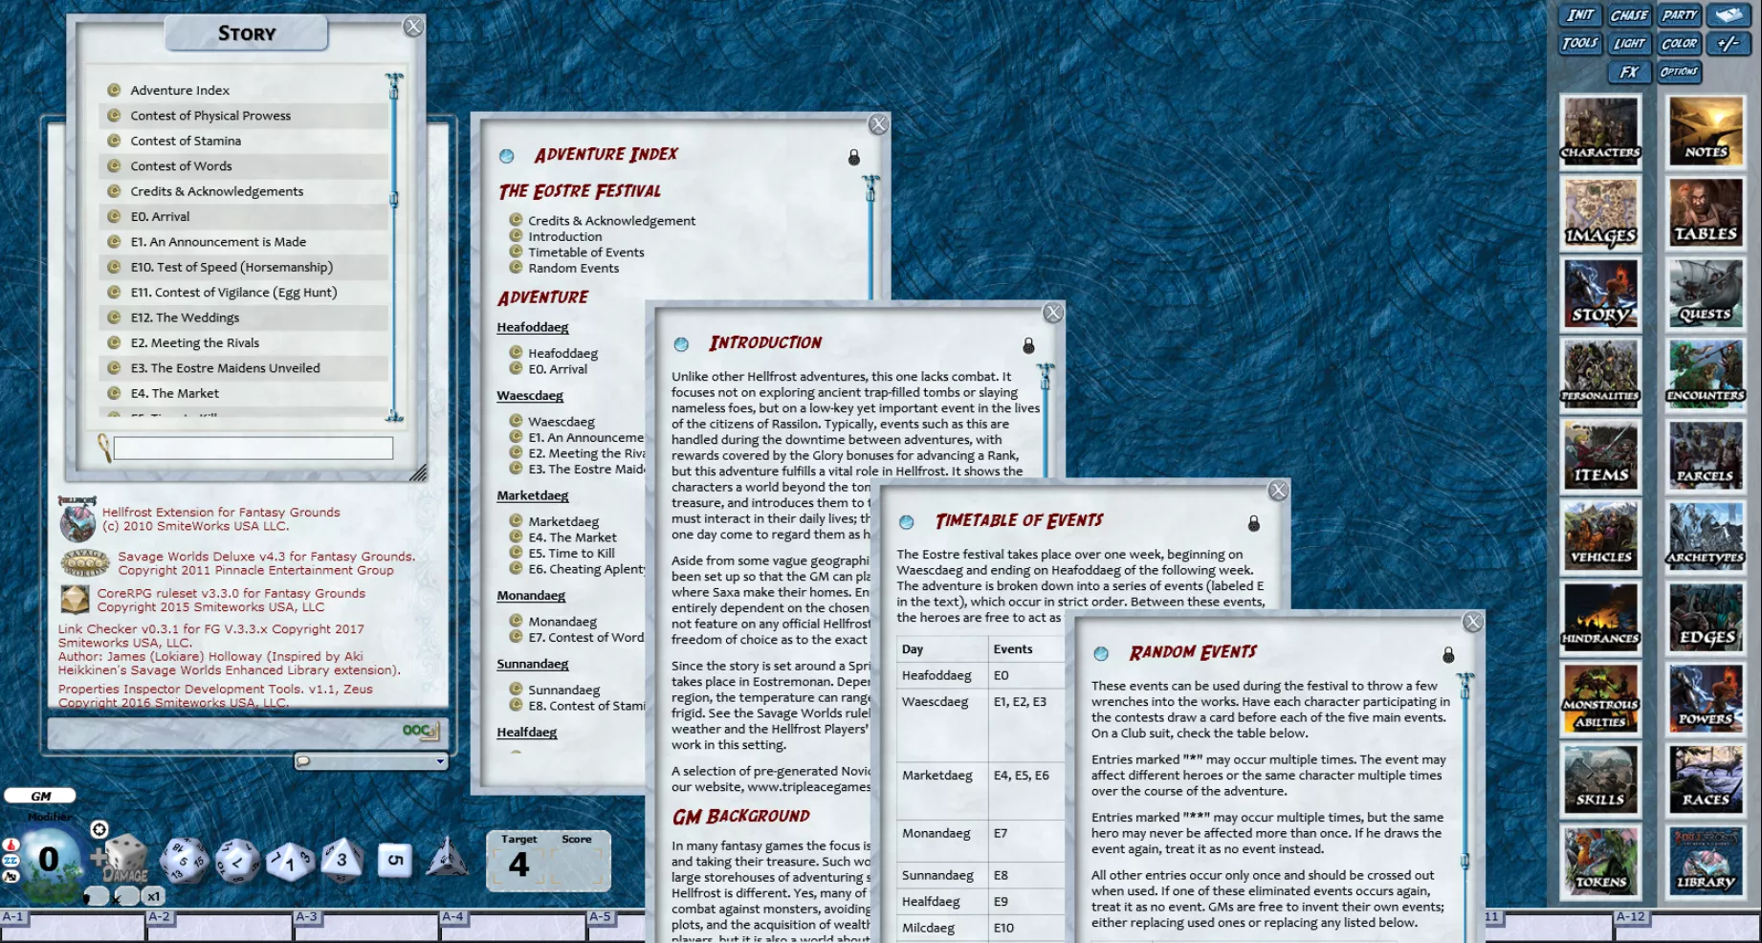Toggle the bottom black modifier button
Viewport: 1762px width, 943px height.
coord(11,876)
